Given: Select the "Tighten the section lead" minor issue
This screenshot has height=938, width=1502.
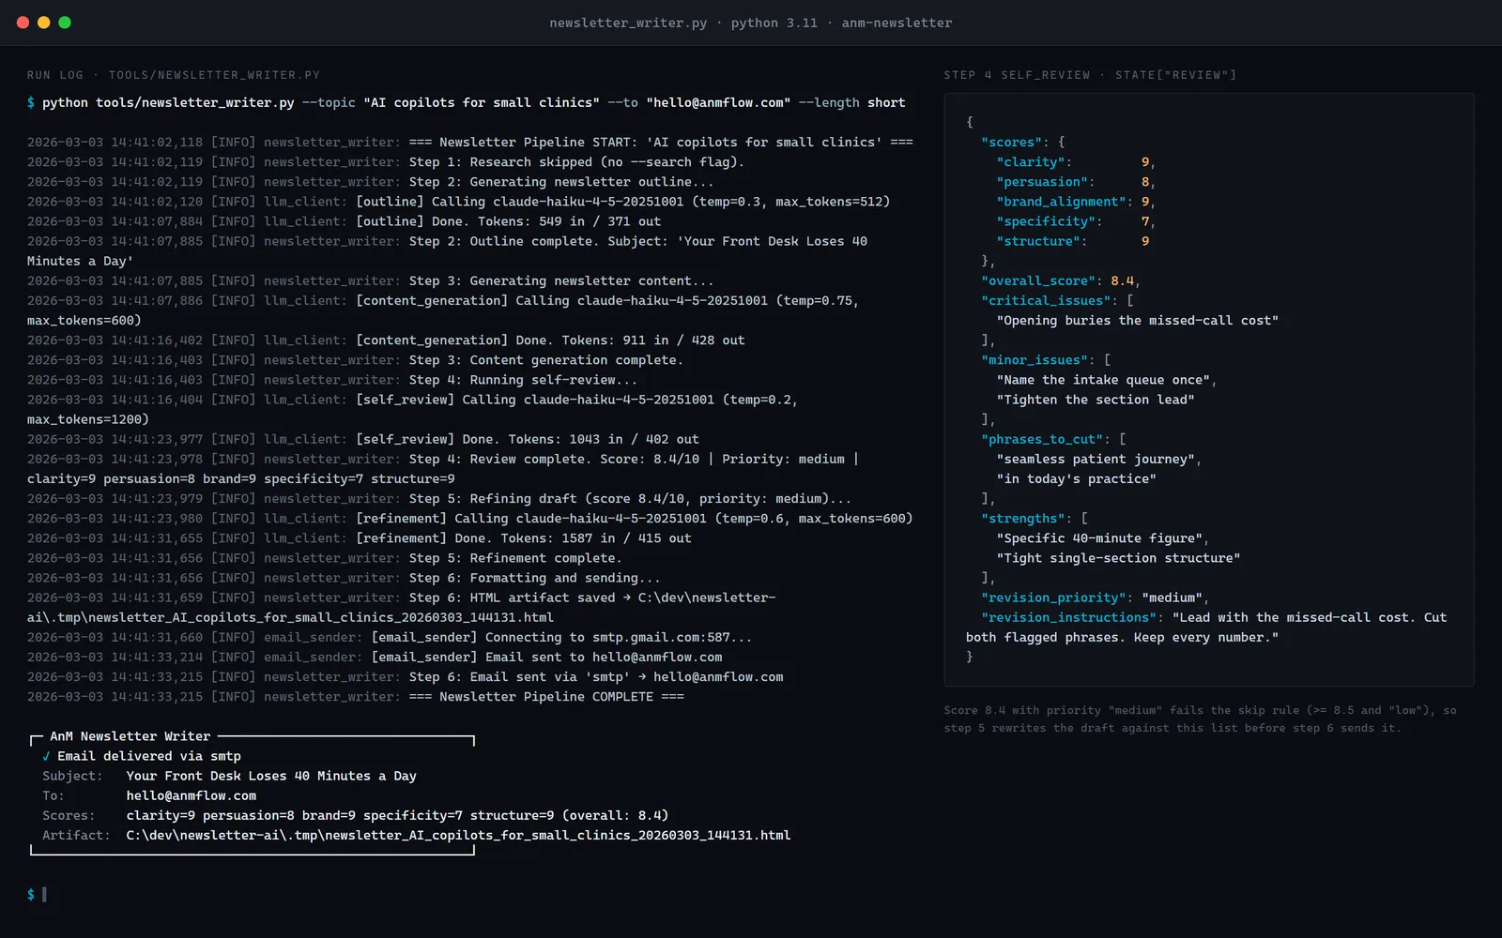Looking at the screenshot, I should click(x=1096, y=400).
